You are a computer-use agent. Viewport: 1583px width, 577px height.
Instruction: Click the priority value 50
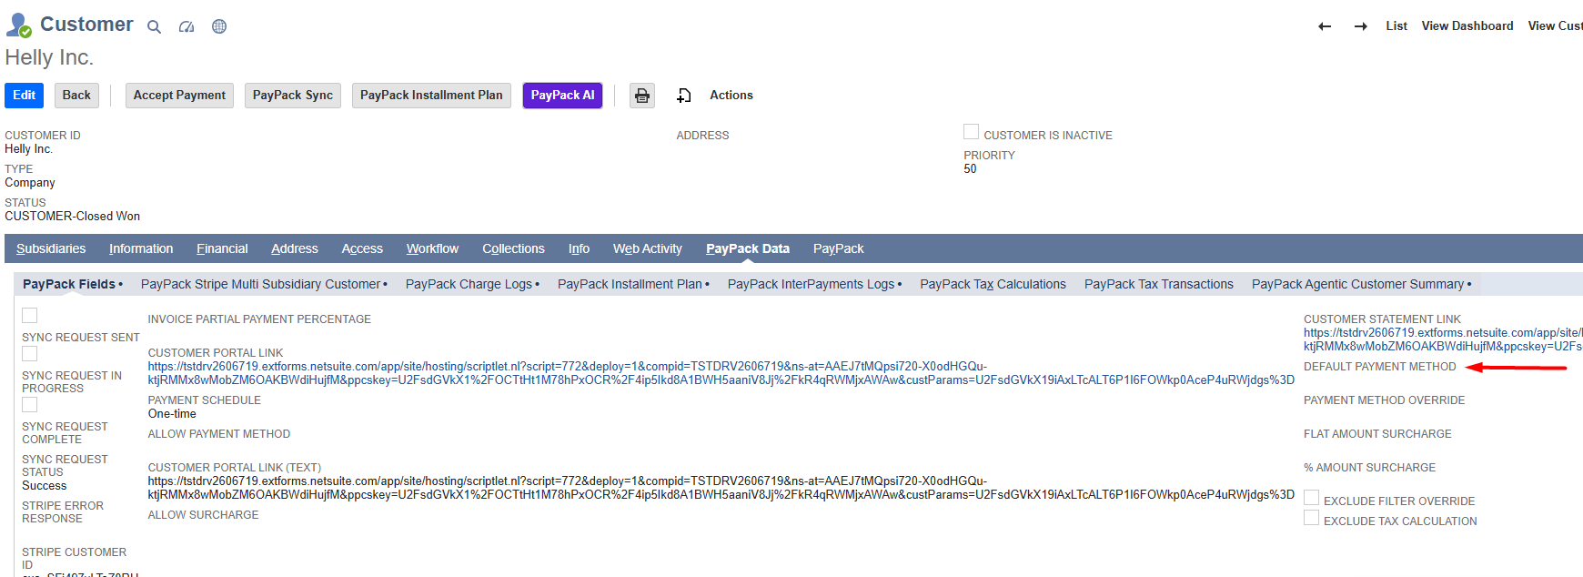point(970,169)
